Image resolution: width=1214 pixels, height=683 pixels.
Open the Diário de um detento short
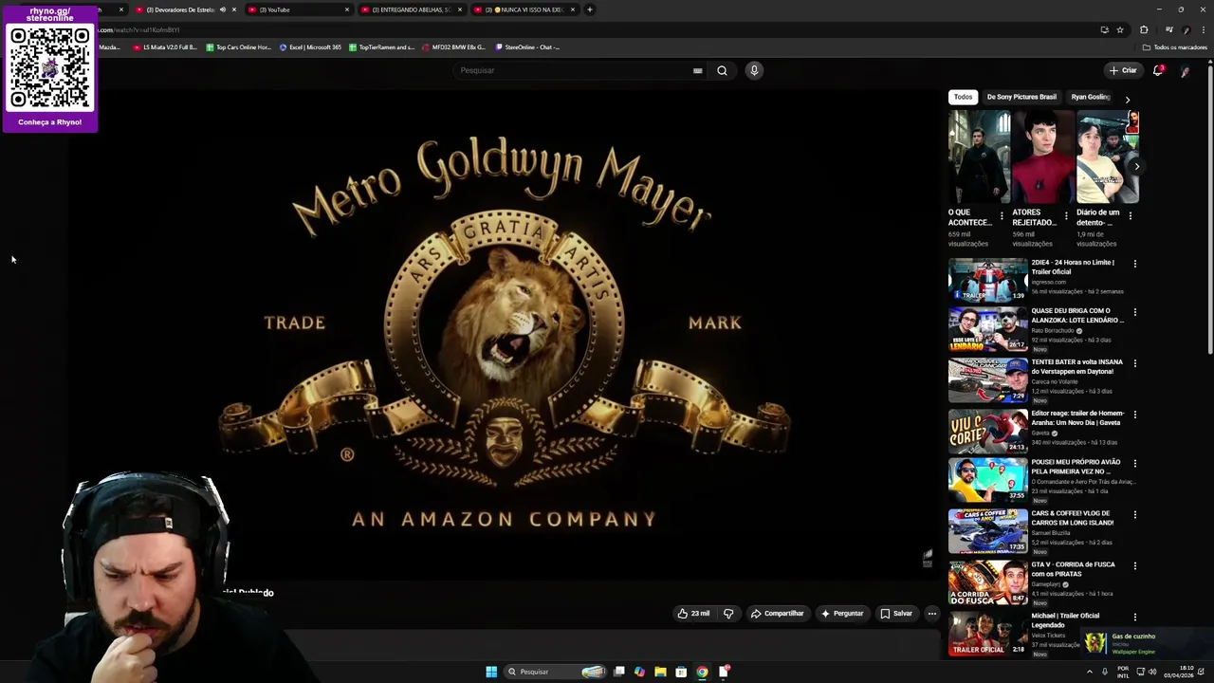[x=1108, y=157]
